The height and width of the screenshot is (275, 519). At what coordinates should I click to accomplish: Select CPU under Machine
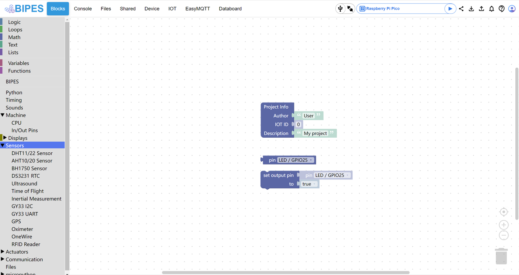[32, 123]
